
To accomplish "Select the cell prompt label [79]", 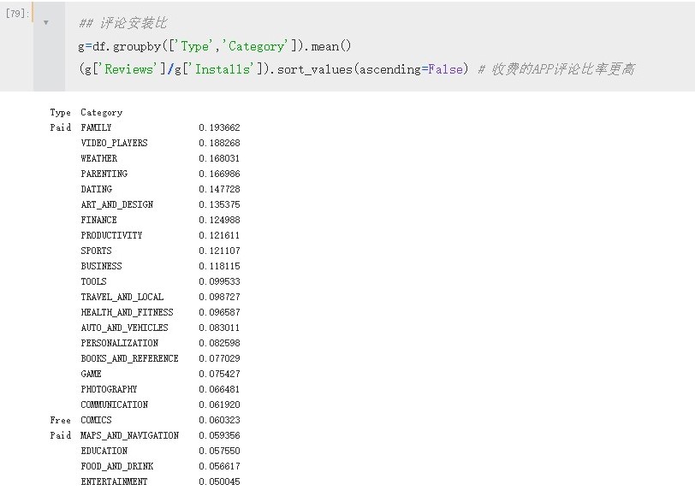I will [x=17, y=14].
